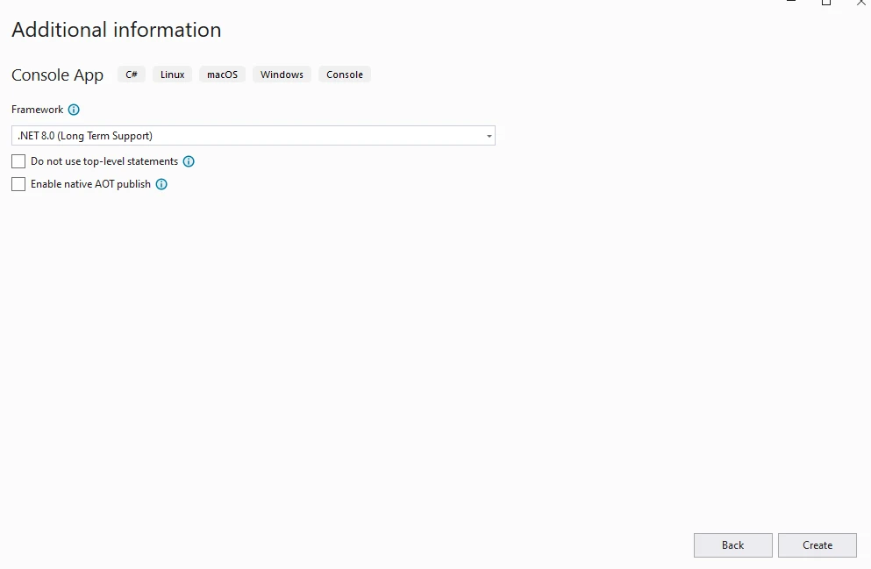Click the Windows platform tag
The width and height of the screenshot is (871, 569).
coord(282,75)
